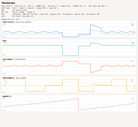Click the 22.2 pack current value
The height and width of the screenshot is (127, 138).
(x=132, y=26)
